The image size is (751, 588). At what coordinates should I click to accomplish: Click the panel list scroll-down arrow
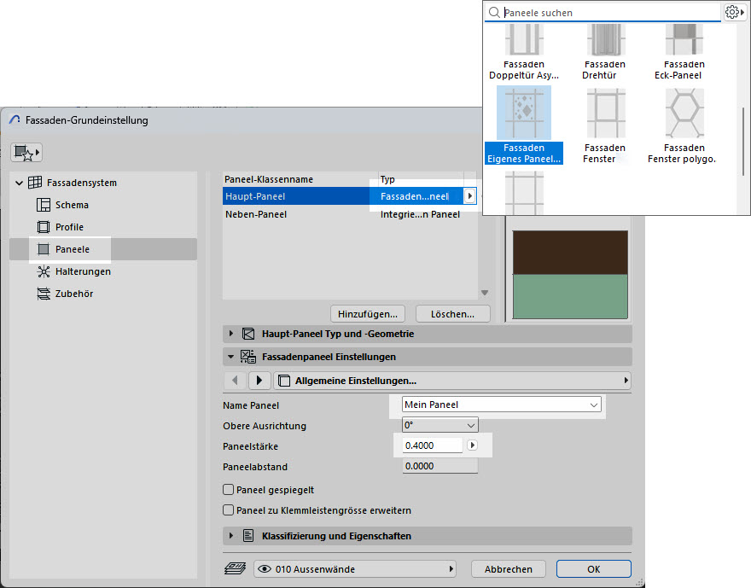(485, 293)
